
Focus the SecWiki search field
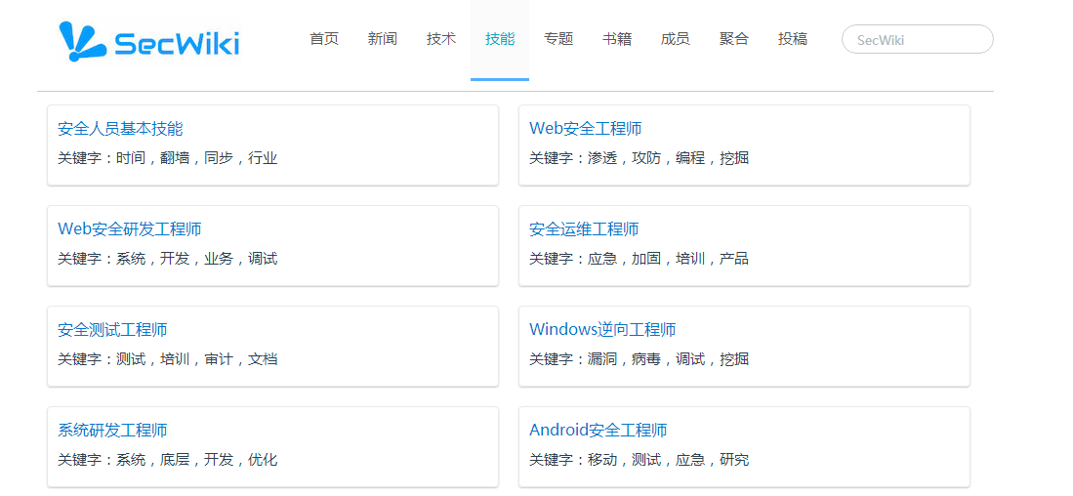click(x=917, y=40)
